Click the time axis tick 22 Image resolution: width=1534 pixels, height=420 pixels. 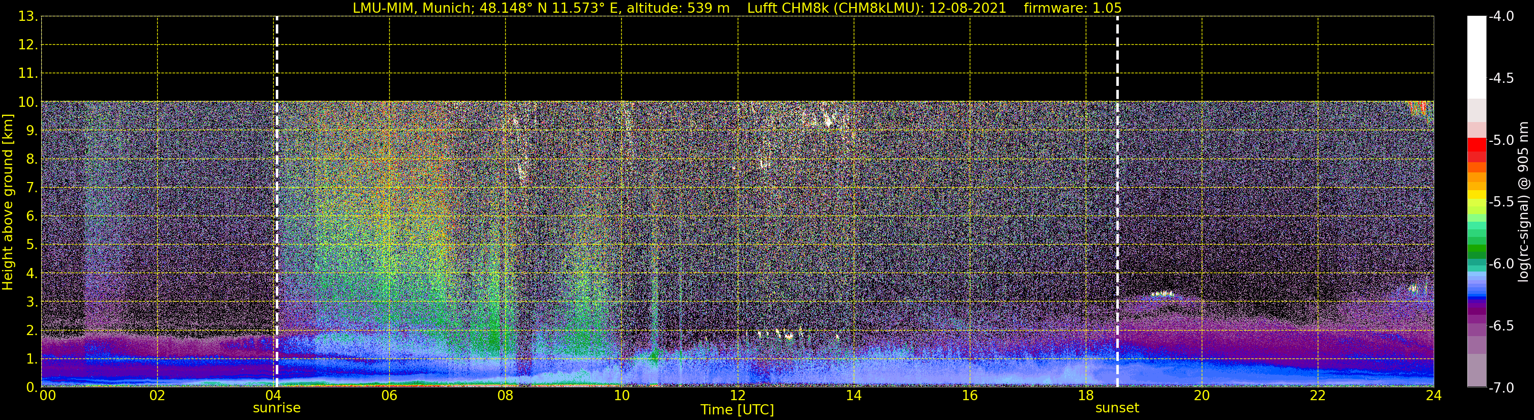coord(1318,396)
